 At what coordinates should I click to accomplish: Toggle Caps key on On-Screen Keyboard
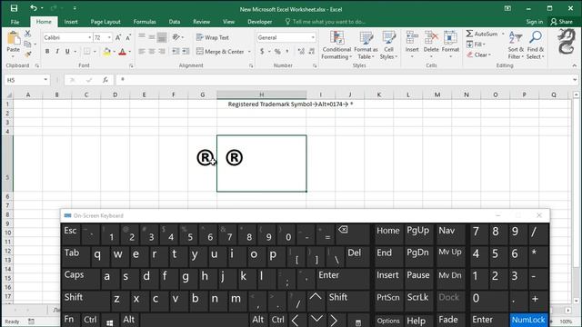80,279
